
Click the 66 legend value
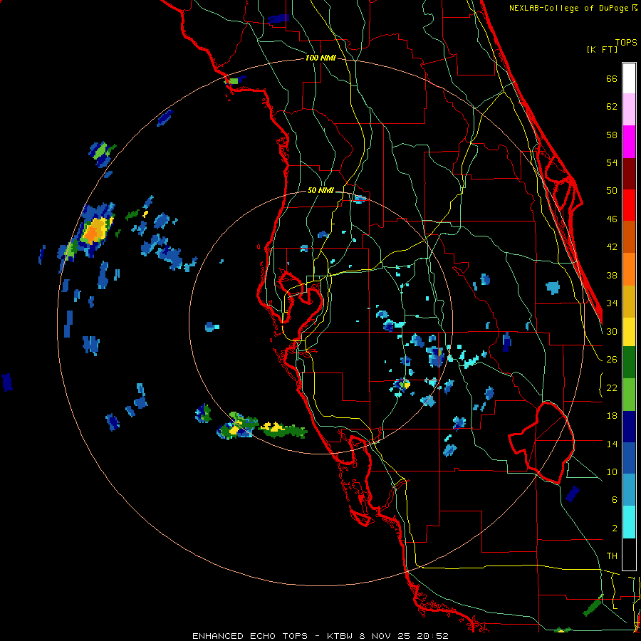[x=612, y=79]
